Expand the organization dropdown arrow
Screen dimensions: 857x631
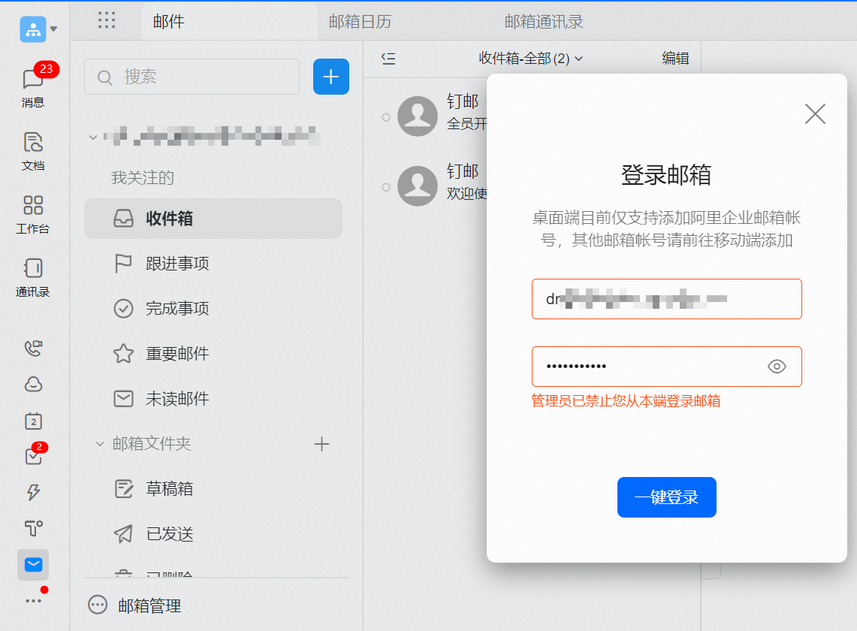pos(53,29)
